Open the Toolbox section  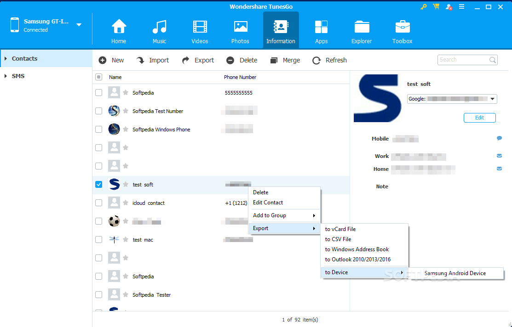402,32
